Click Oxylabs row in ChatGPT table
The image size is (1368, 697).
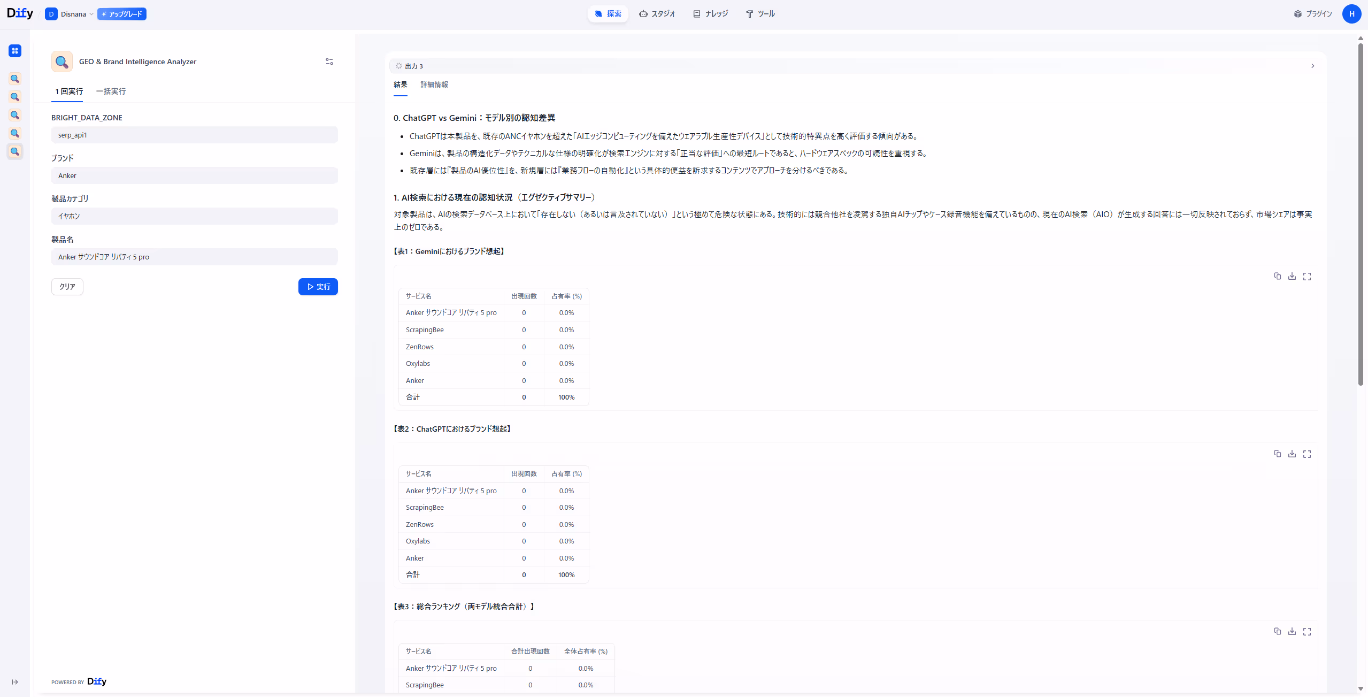click(x=494, y=541)
